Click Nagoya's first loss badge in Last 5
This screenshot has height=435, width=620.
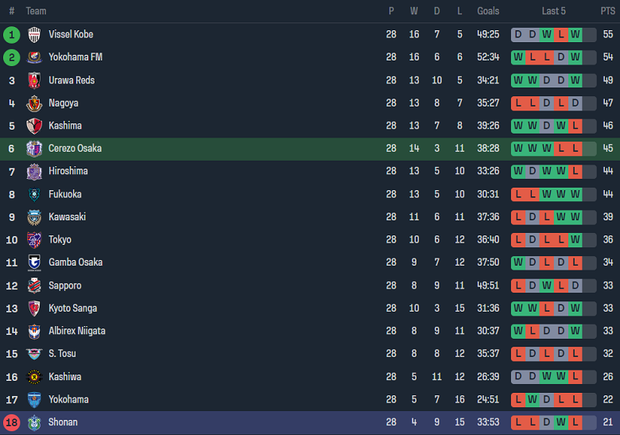click(x=518, y=103)
